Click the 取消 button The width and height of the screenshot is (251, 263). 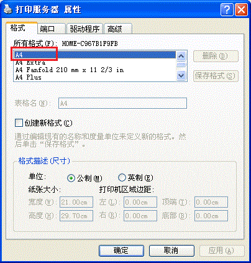171,251
